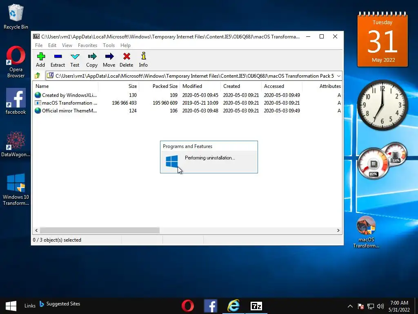The image size is (418, 314).
Task: Go up one folder level icon
Action: tap(38, 76)
